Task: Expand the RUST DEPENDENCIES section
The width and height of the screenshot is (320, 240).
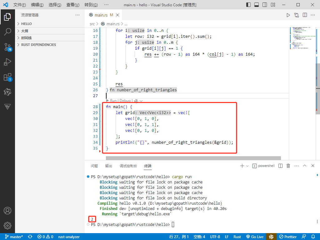Action: [x=50, y=45]
